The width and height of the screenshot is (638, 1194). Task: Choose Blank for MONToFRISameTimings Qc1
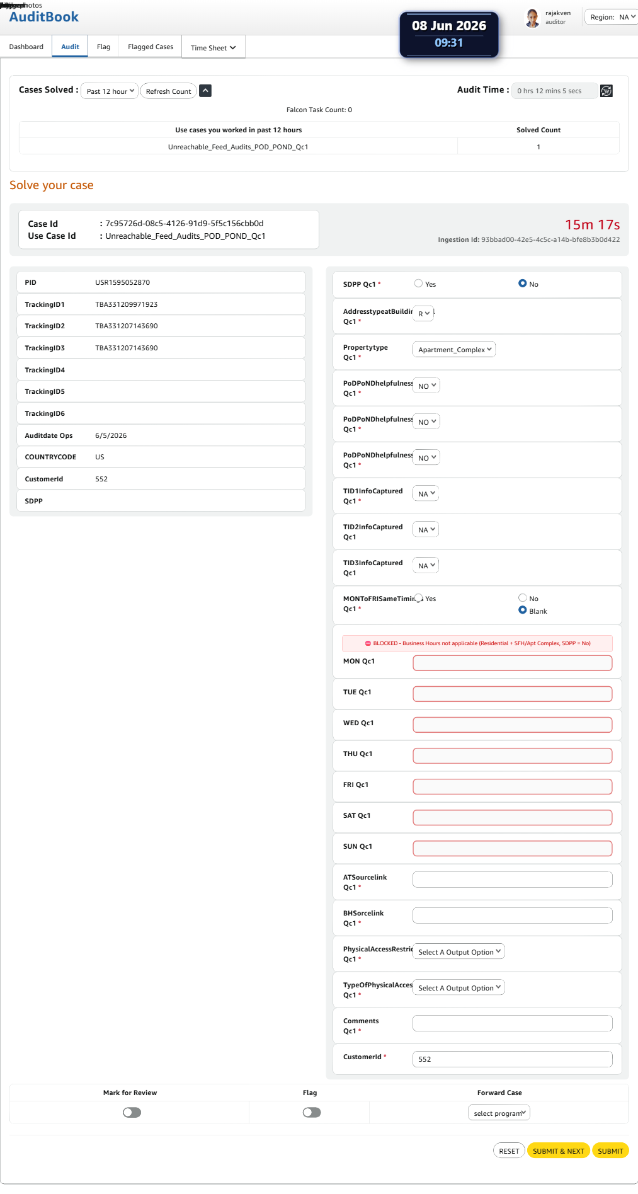pyautogui.click(x=522, y=610)
